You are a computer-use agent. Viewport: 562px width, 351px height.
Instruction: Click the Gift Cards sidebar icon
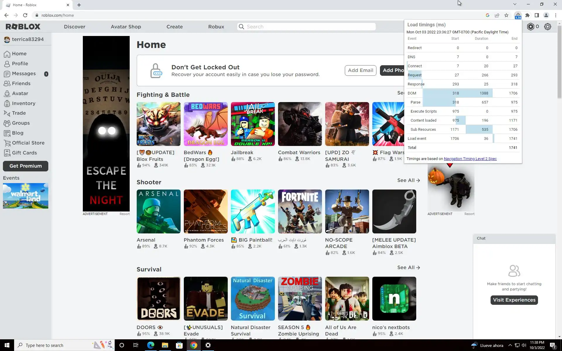click(x=7, y=153)
